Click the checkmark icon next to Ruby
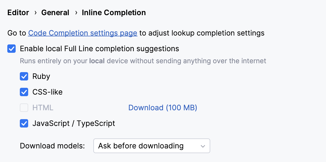This screenshot has width=326, height=162. click(x=24, y=76)
